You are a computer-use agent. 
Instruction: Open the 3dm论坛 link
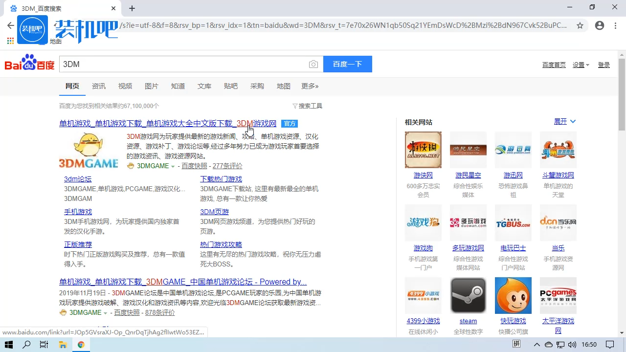78,179
